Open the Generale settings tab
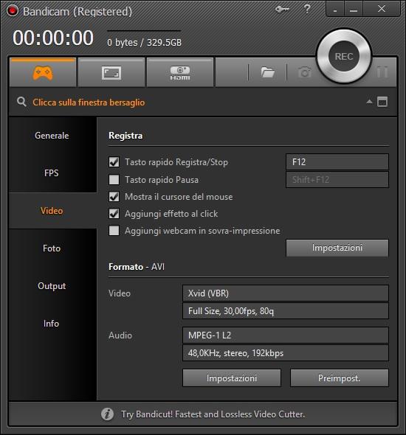The height and width of the screenshot is (435, 406). 52,136
